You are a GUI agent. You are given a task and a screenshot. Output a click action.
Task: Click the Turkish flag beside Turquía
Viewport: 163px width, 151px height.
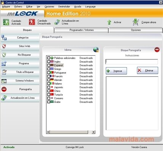[52, 95]
